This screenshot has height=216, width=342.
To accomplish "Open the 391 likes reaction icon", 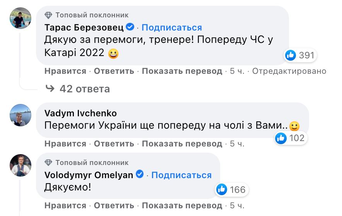I will pyautogui.click(x=291, y=55).
